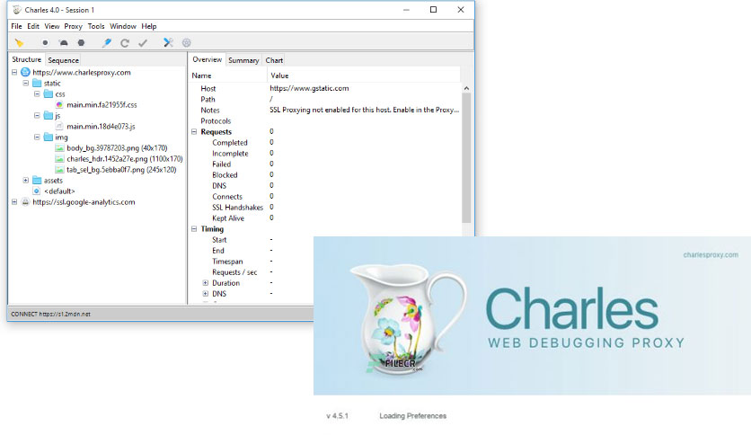Select charles_hdr.1452a27e.png file name
The width and height of the screenshot is (751, 435).
pos(125,159)
